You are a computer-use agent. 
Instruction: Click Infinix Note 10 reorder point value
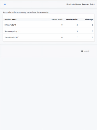coord(77,25)
